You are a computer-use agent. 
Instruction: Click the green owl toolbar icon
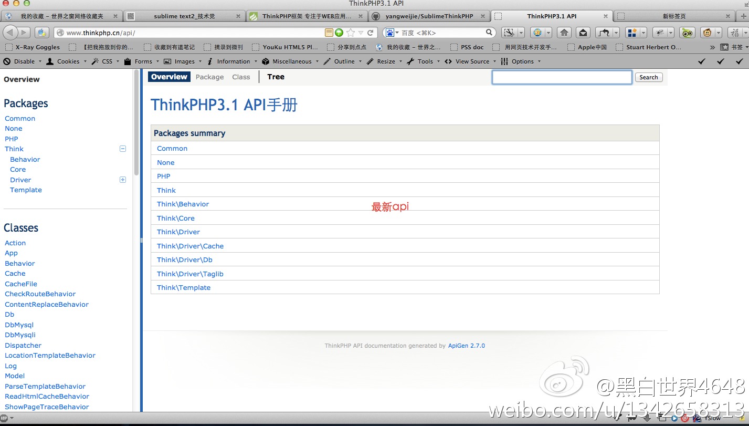[687, 33]
